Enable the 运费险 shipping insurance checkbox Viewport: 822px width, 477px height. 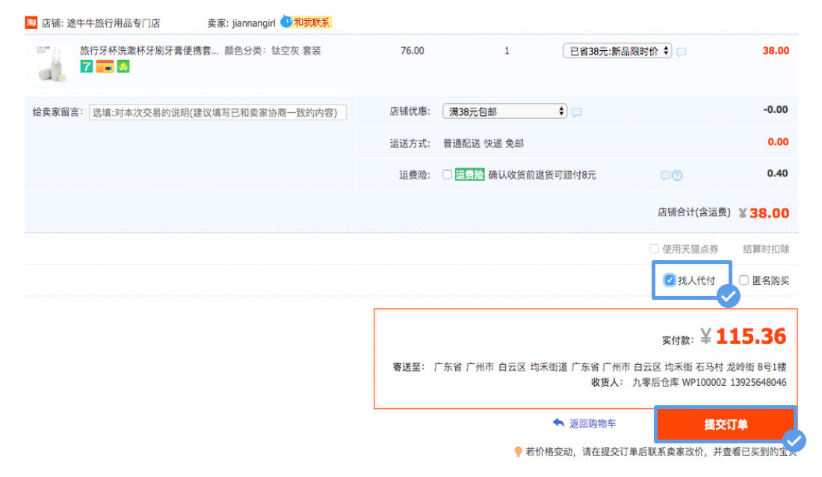448,175
